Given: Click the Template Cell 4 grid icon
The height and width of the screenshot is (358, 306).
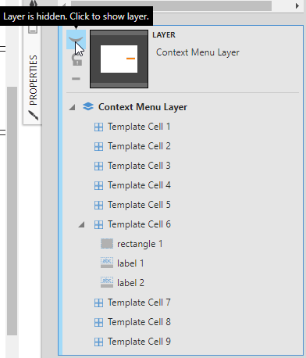Looking at the screenshot, I should click(x=98, y=186).
